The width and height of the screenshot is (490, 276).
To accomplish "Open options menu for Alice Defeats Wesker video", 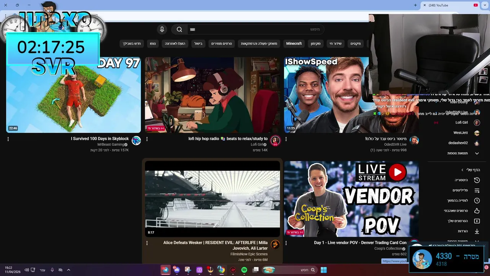I will (x=147, y=243).
